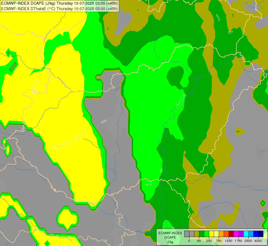This screenshot has width=268, height=246.
Task: Click the magenta legend color swatch
Action: click(x=236, y=234)
